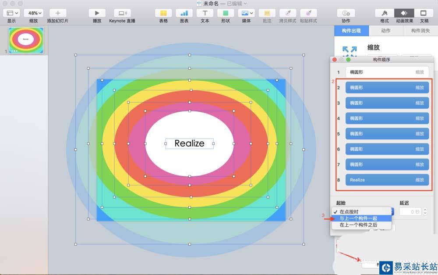The width and height of the screenshot is (438, 275).
Task: Insert a Text box (文本)
Action: point(205,13)
